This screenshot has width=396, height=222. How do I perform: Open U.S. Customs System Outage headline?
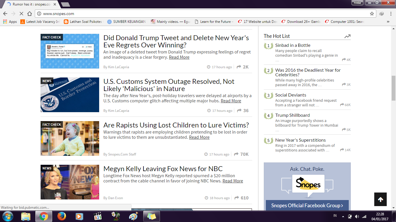pyautogui.click(x=169, y=85)
